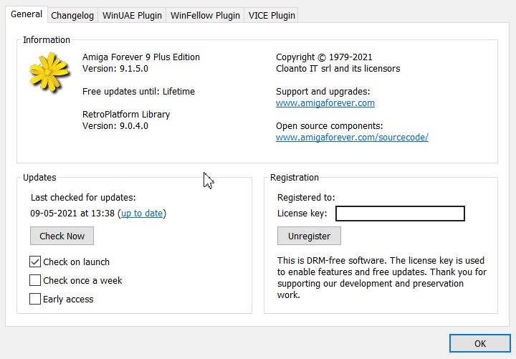This screenshot has width=516, height=359.
Task: Click the DRM-free software notice paragraph
Action: [382, 278]
